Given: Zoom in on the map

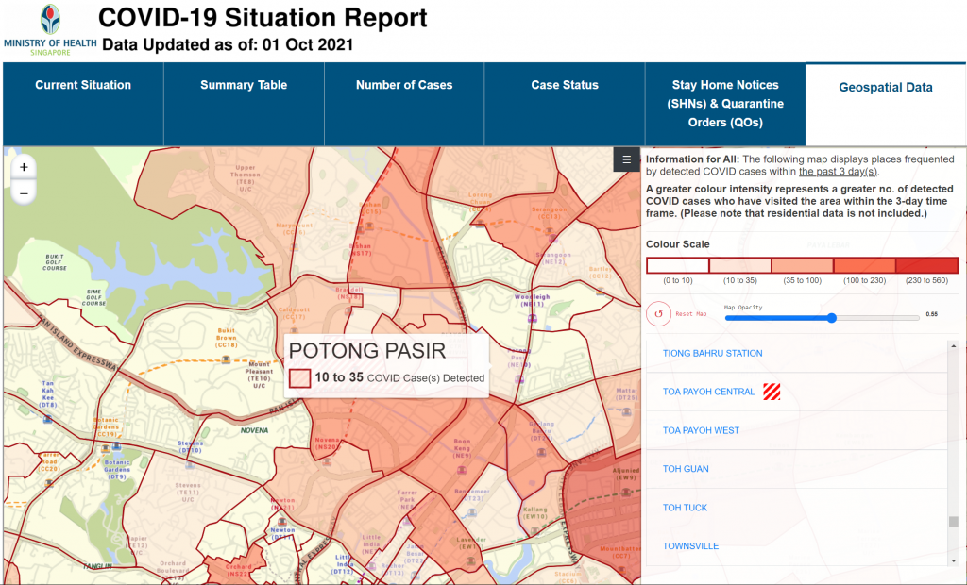Looking at the screenshot, I should point(23,167).
